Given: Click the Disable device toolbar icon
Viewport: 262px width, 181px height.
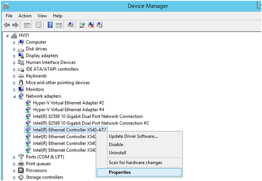Looking at the screenshot, I should 99,25.
